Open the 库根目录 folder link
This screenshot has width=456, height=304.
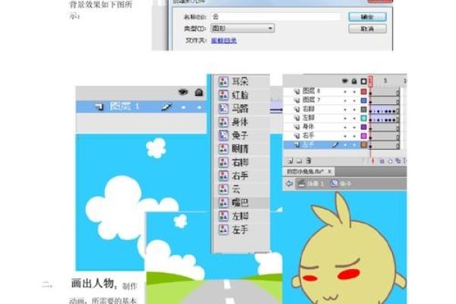click(x=223, y=41)
